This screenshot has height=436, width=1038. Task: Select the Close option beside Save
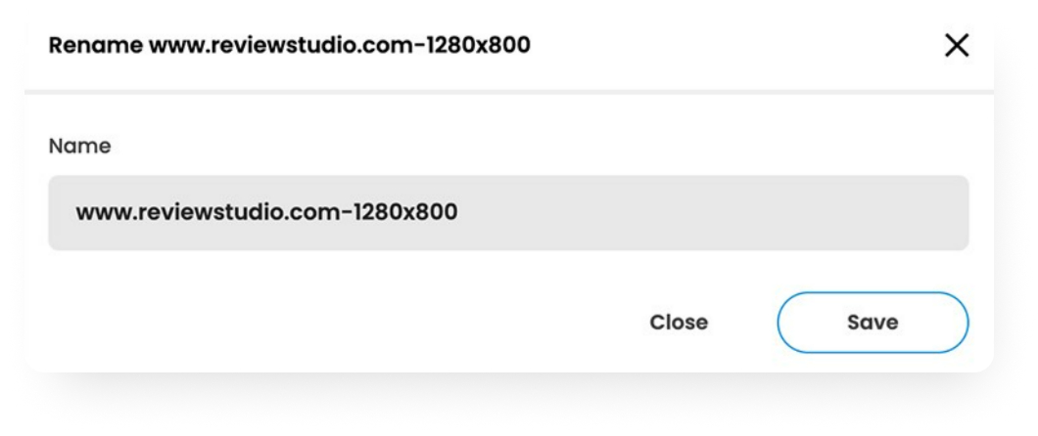click(679, 322)
